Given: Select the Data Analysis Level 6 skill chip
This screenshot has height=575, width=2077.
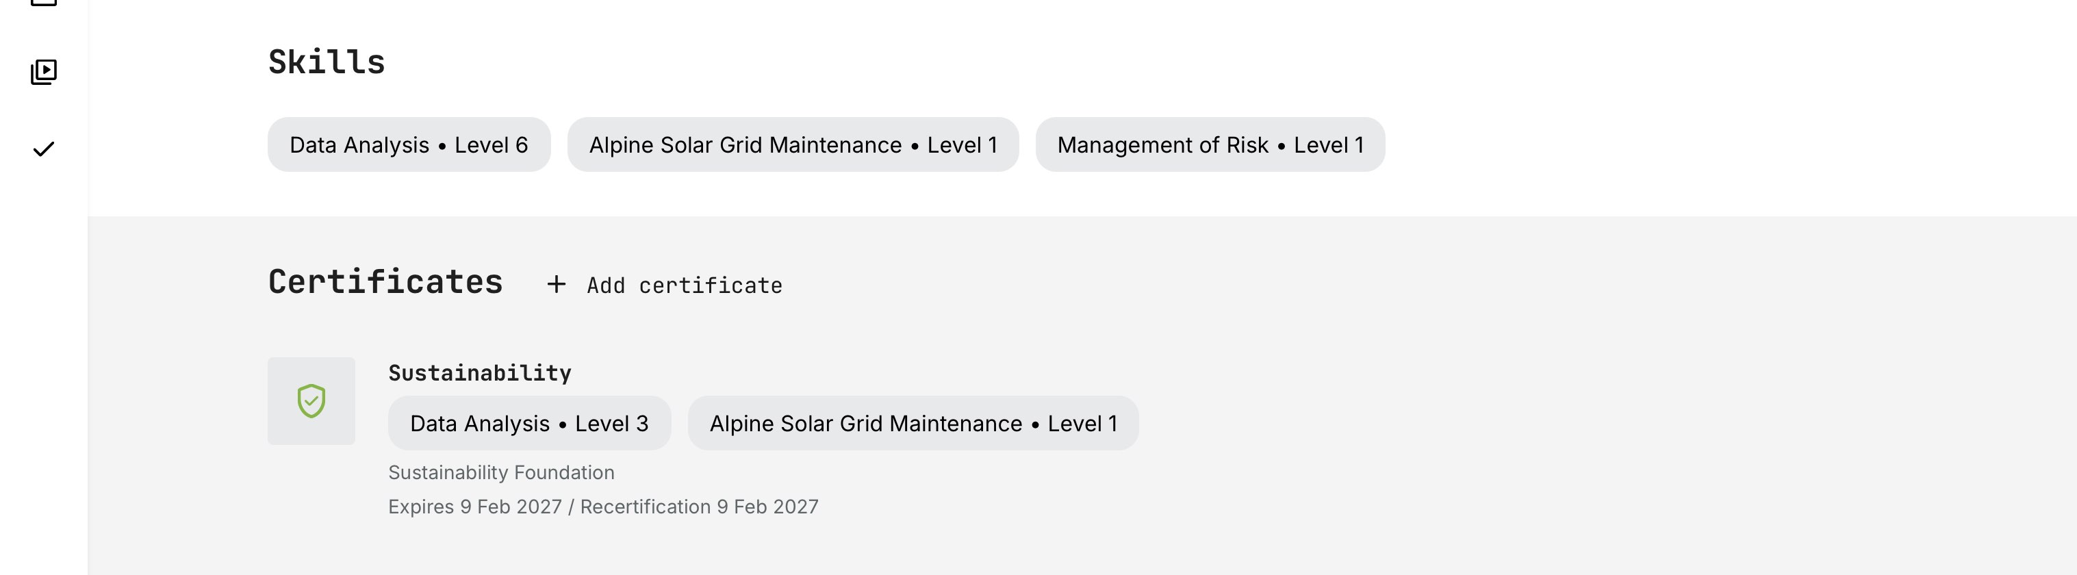Looking at the screenshot, I should [x=409, y=144].
